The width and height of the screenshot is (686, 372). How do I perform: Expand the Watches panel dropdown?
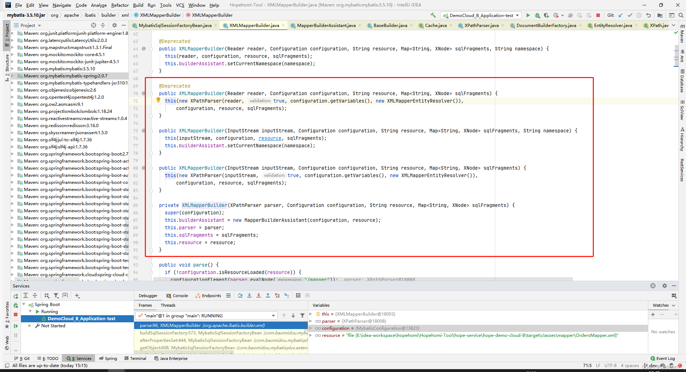click(674, 305)
